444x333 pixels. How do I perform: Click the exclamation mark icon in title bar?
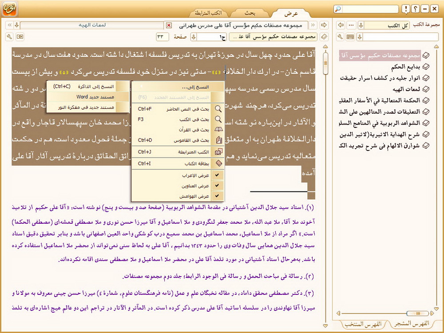click(x=406, y=9)
